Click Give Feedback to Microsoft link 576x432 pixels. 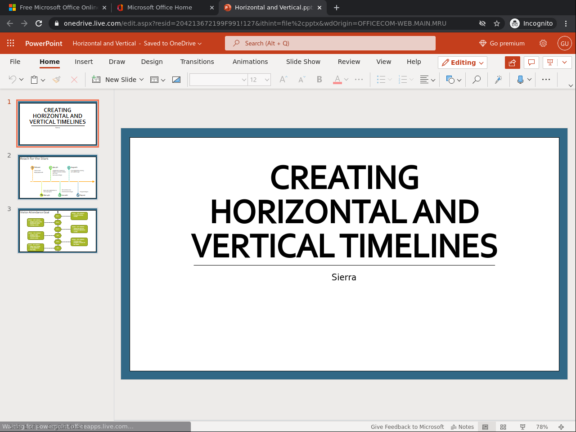407,427
